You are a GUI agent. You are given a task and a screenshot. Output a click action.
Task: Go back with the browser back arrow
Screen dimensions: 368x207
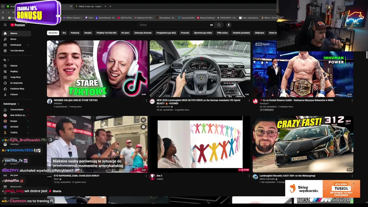tap(3, 12)
